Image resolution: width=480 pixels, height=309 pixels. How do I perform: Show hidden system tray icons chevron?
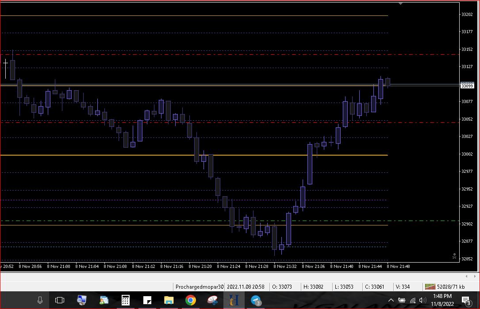click(x=391, y=301)
